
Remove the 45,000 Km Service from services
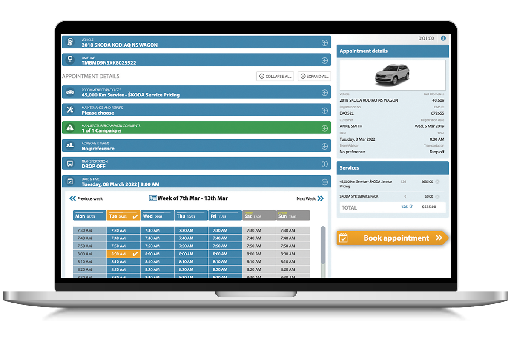[x=437, y=182]
